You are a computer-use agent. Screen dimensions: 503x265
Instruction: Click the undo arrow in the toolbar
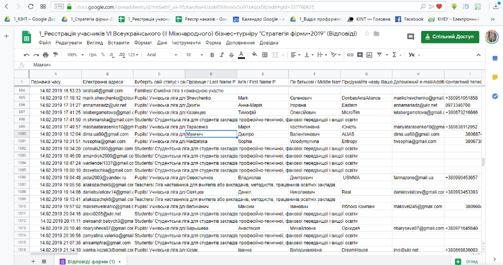(27, 55)
